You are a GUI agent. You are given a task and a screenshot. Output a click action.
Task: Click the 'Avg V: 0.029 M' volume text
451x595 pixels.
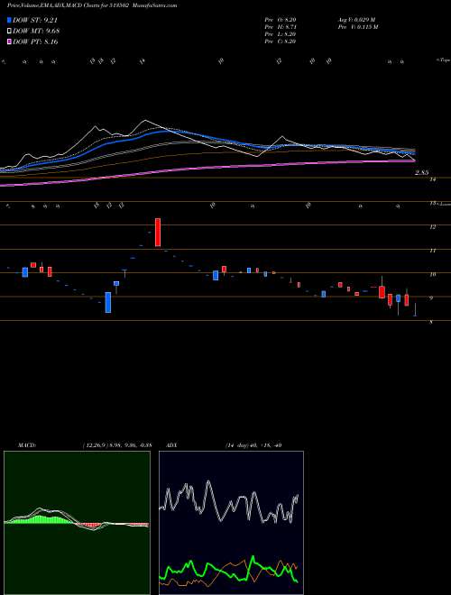click(x=355, y=20)
